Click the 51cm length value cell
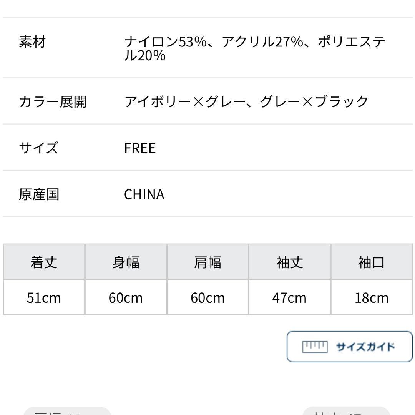 (44, 297)
